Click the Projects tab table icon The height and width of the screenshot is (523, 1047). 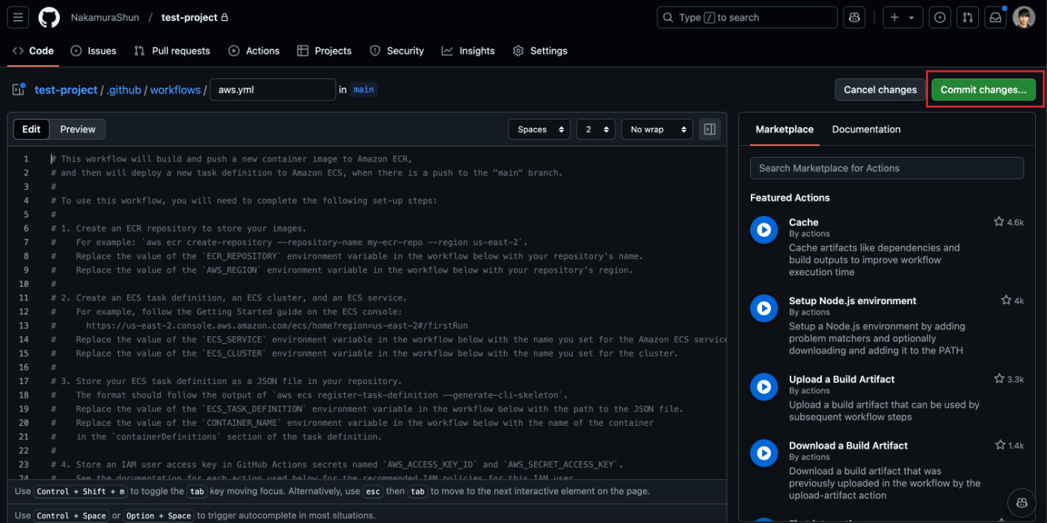pos(303,51)
